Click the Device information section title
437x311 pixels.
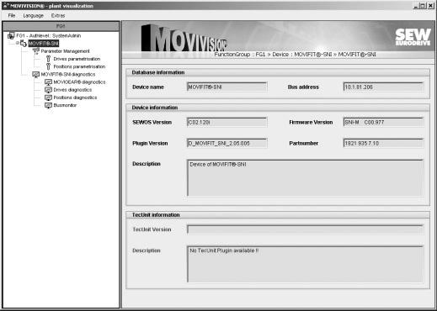(155, 108)
